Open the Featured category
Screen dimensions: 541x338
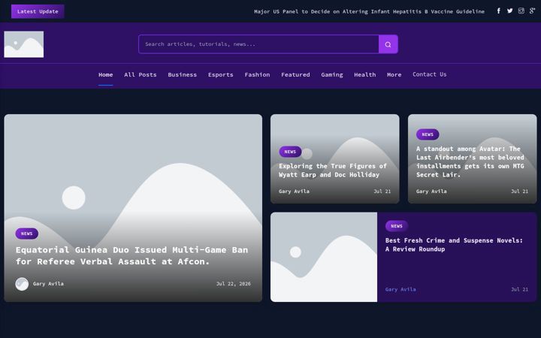pos(295,74)
